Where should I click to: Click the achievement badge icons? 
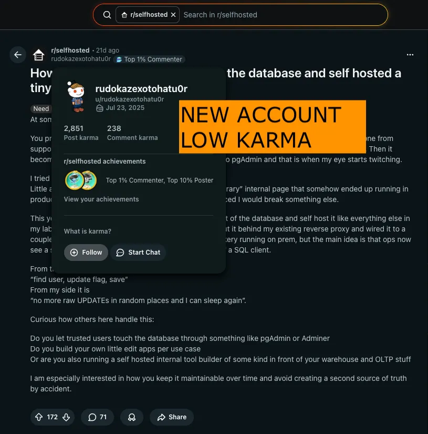pyautogui.click(x=81, y=180)
